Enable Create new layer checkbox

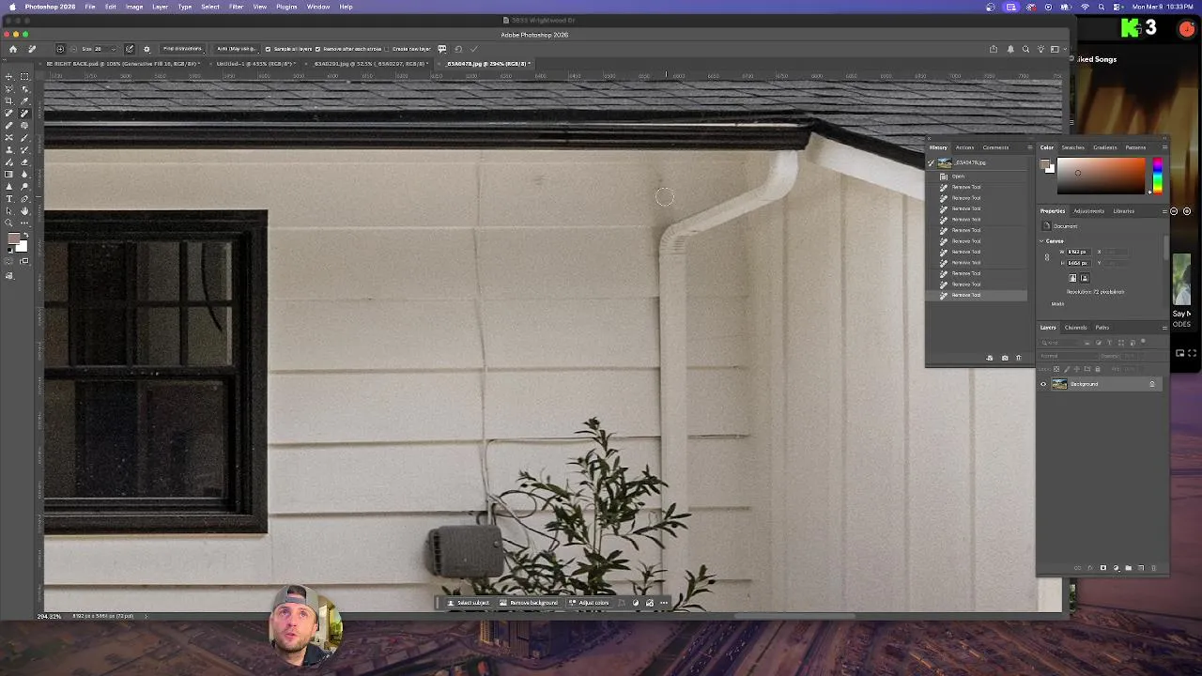(387, 49)
